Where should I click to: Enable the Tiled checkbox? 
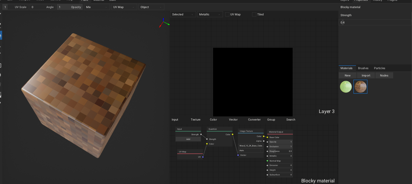254,14
